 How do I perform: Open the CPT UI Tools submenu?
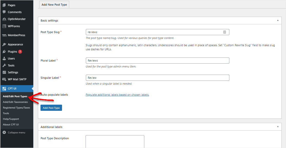(6, 113)
